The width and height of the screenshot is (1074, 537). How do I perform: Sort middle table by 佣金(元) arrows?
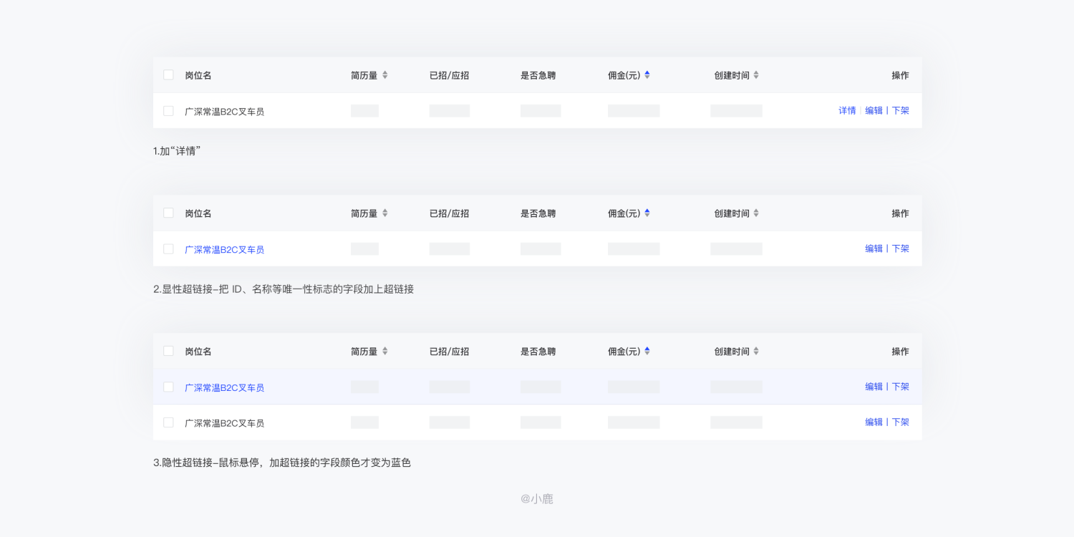(x=647, y=213)
